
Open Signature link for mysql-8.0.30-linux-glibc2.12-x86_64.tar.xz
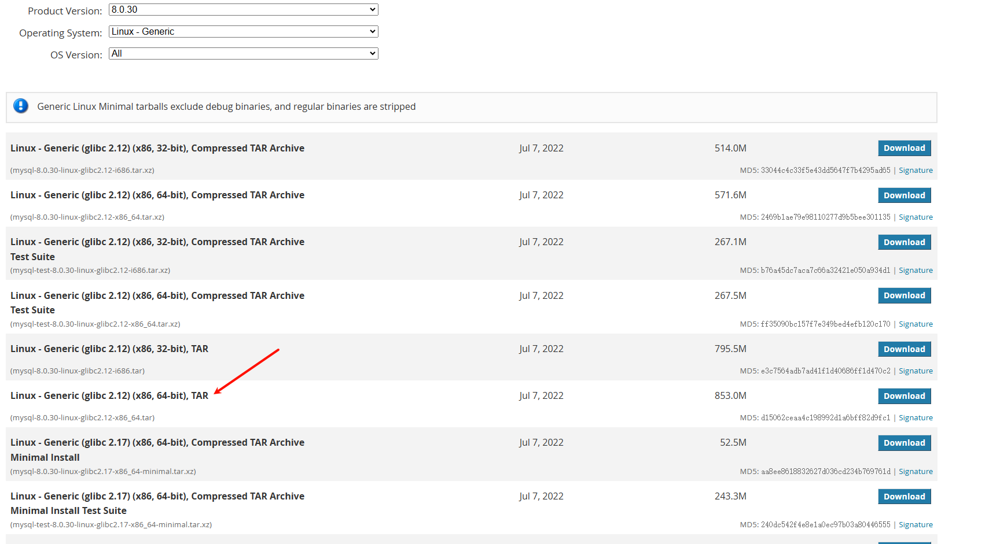(x=916, y=217)
